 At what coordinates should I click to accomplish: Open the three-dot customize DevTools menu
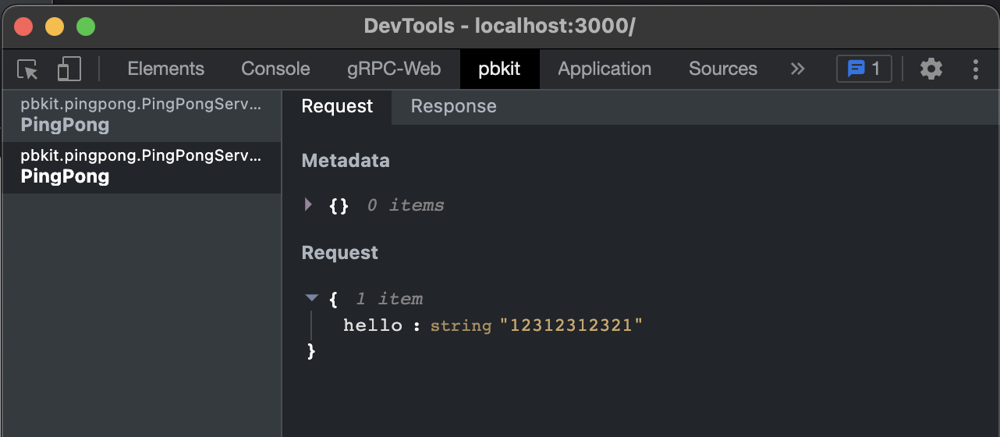point(975,69)
